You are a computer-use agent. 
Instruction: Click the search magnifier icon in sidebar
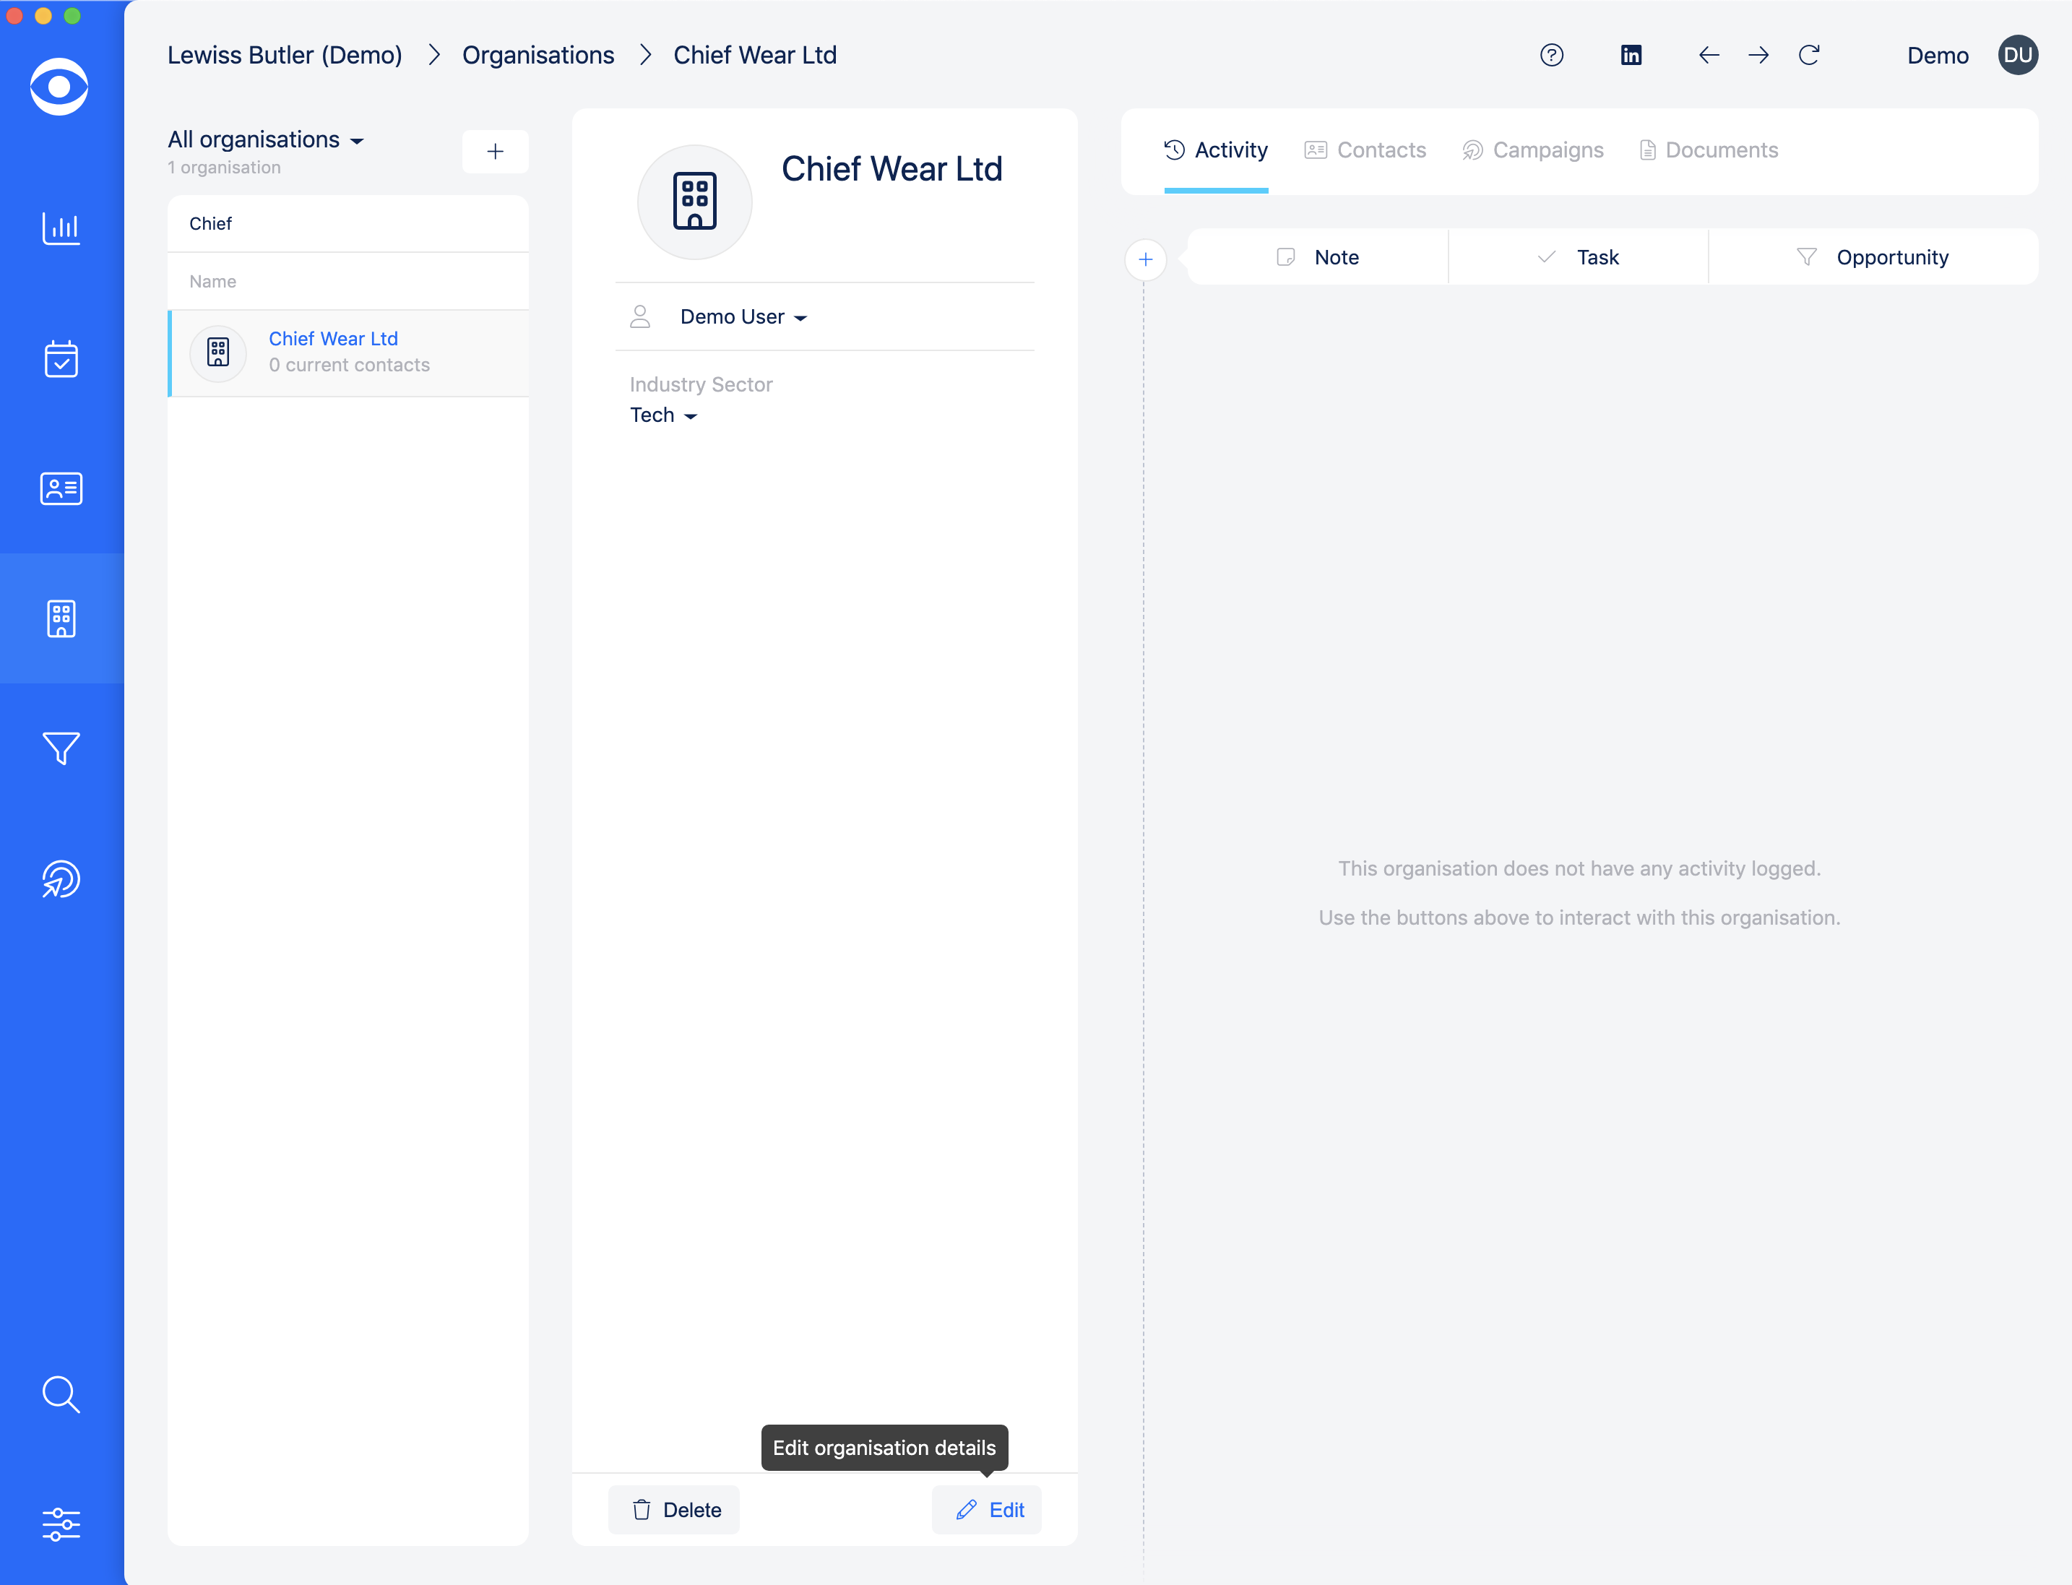61,1394
